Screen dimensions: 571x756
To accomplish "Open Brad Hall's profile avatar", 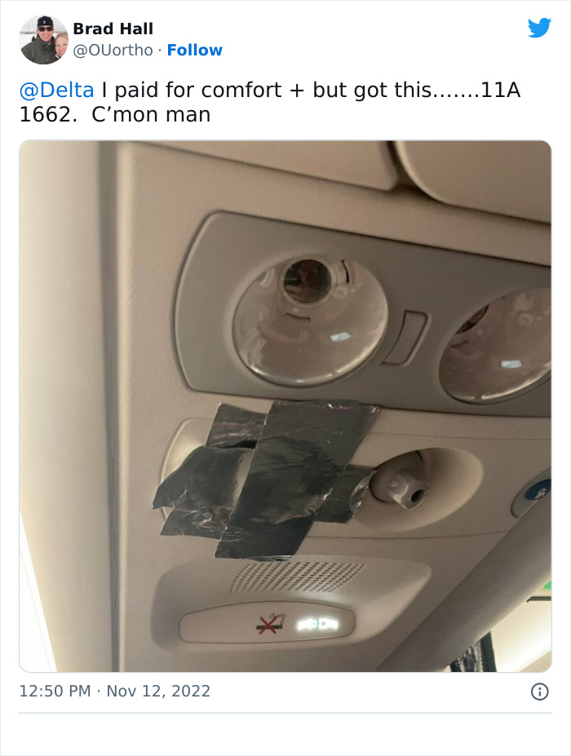I will 44,39.
